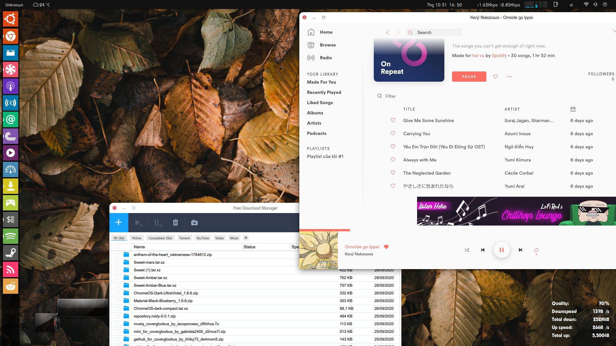Open the Spotify dock icon
Image resolution: width=616 pixels, height=346 pixels.
pos(11,236)
